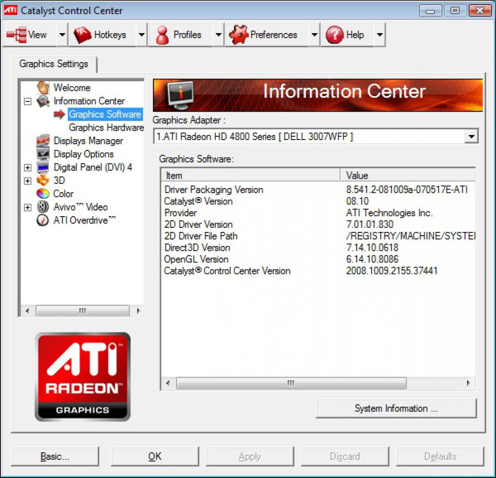Click the Value column header
The image size is (496, 478).
[x=408, y=175]
